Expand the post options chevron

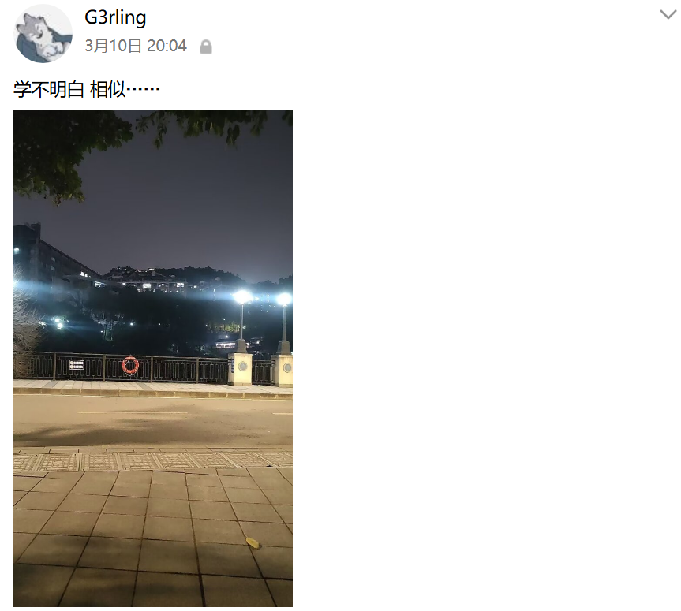point(668,14)
